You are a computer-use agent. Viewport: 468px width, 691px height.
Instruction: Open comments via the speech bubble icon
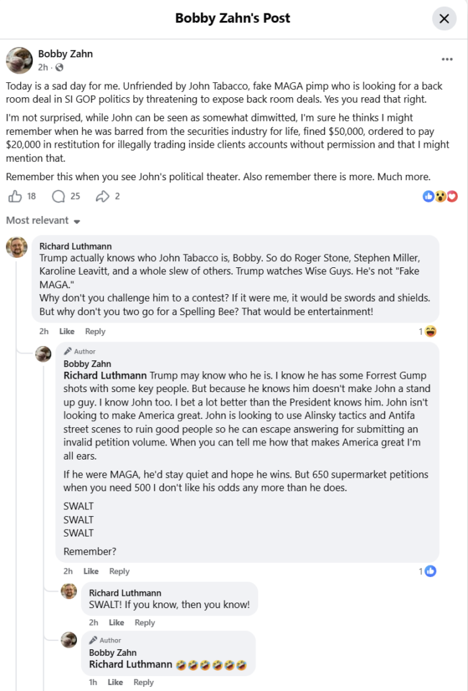pyautogui.click(x=58, y=196)
